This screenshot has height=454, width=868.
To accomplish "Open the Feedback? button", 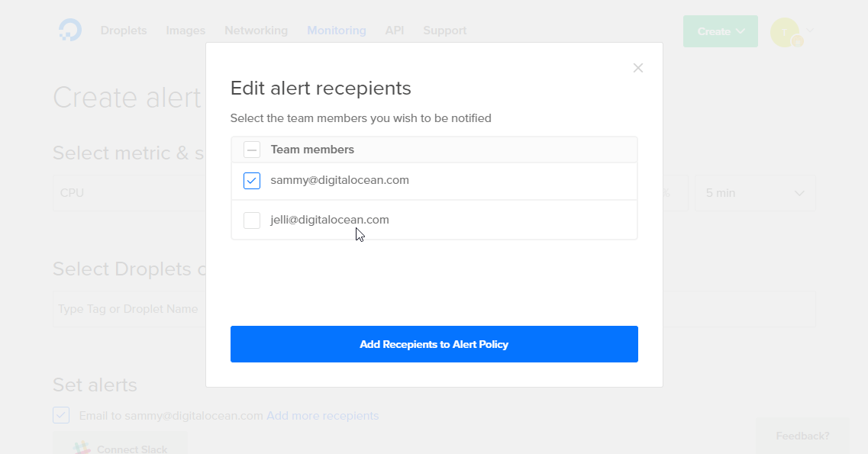I will (802, 436).
